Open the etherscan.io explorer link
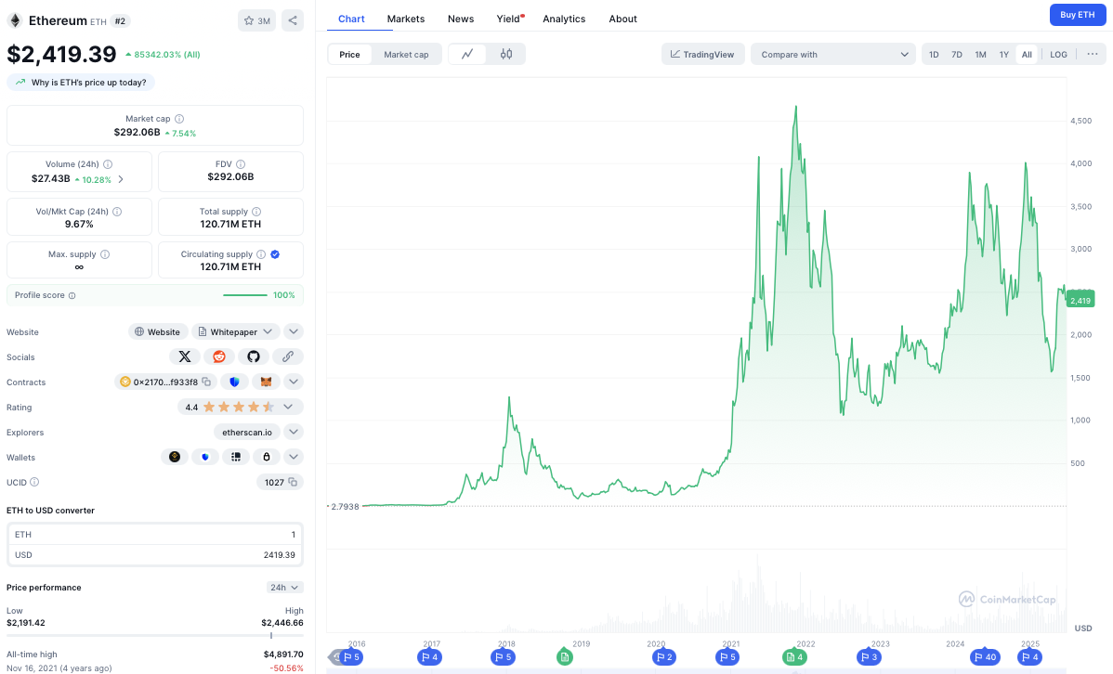Viewport: 1113px width, 674px height. 247,432
